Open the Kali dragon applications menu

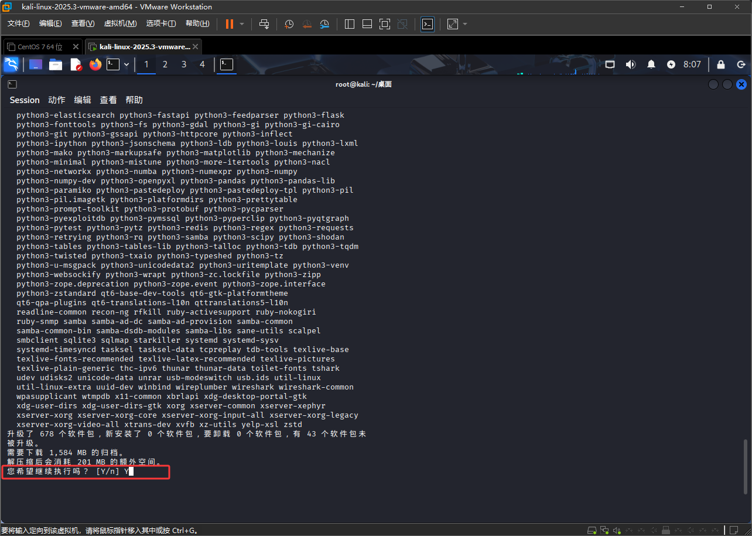(11, 64)
